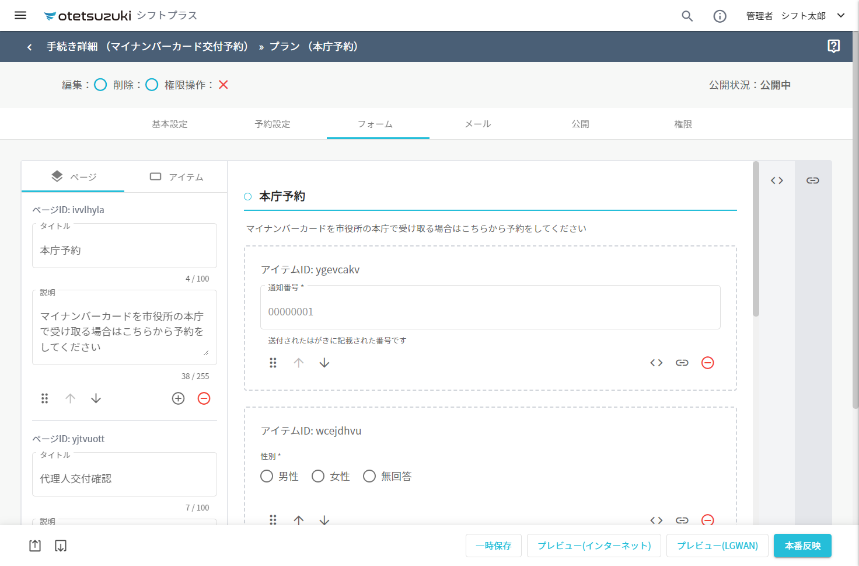
Task: Click the 公開中 status text
Action: [776, 85]
